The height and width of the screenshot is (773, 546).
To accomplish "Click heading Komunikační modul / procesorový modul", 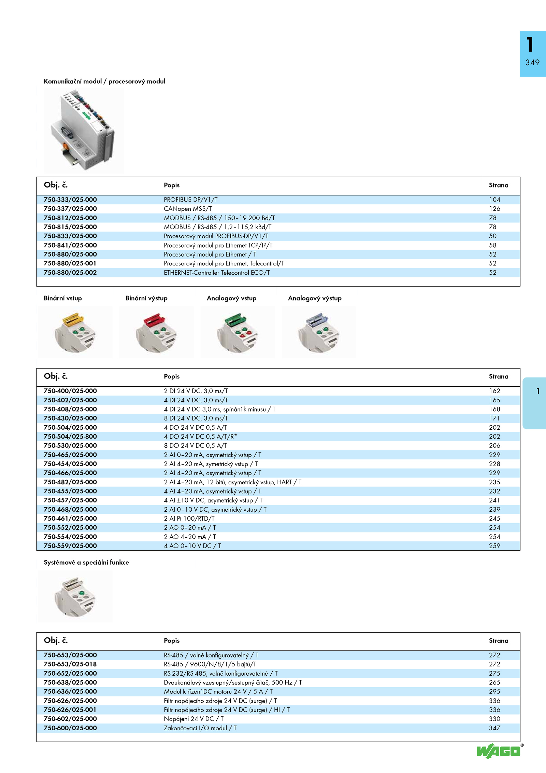I will coord(104,81).
